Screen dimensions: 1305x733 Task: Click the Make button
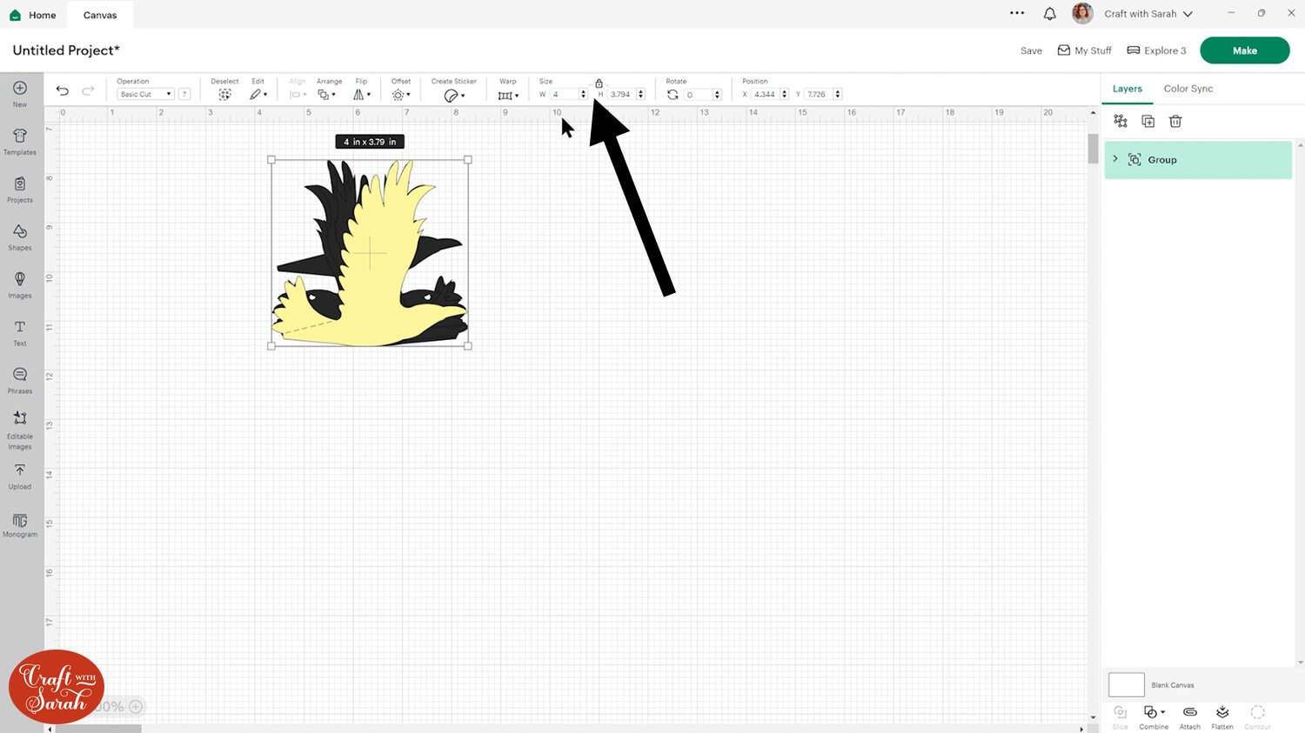pos(1245,50)
